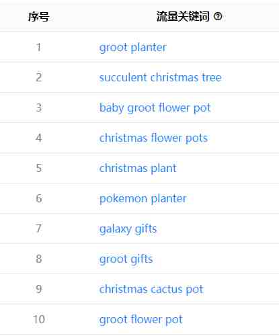Select row number 1 cell
Screen dimensions: 279x336
[38, 47]
